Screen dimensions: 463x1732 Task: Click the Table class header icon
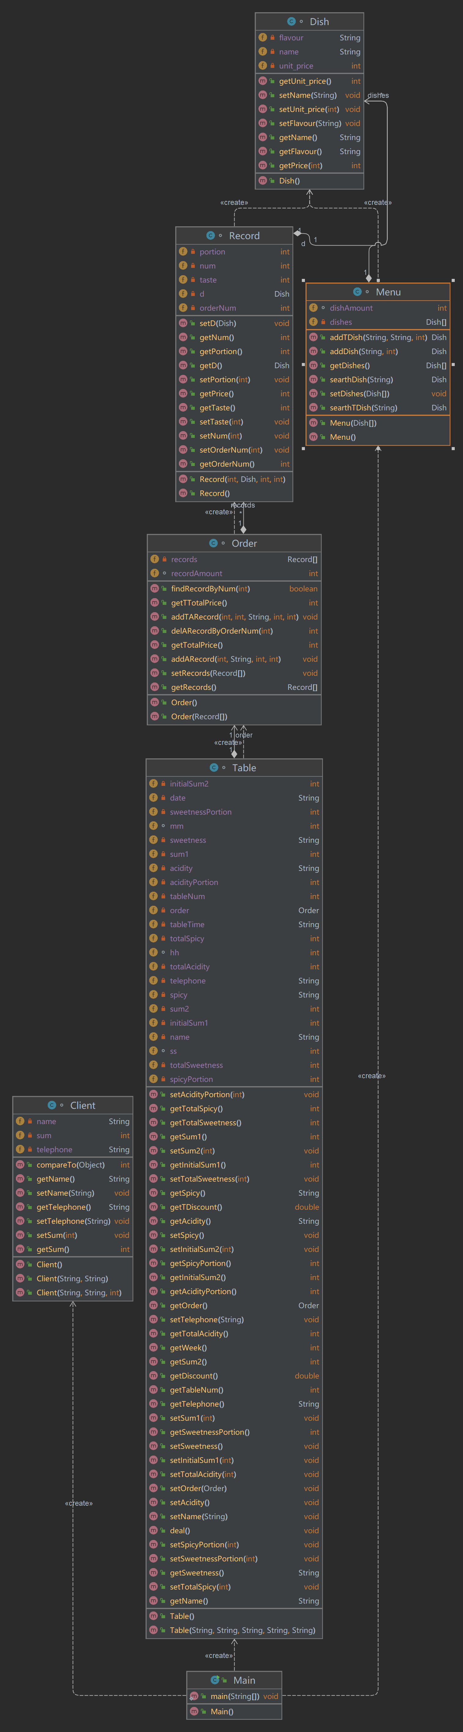pos(214,768)
